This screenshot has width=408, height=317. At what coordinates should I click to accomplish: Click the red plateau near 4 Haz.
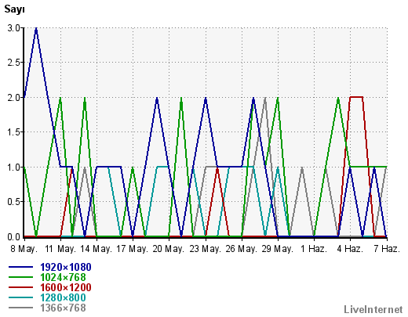[x=356, y=97]
